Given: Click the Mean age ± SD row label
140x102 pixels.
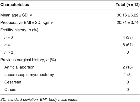Looking at the screenshot, I should click(16, 15).
